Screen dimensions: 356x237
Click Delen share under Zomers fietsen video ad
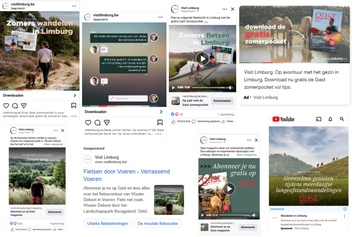[228, 121]
